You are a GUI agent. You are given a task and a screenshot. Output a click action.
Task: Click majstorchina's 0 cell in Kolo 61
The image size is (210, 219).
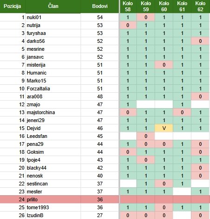[182, 112]
